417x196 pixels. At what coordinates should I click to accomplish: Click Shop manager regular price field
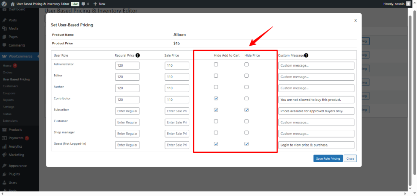point(127,134)
